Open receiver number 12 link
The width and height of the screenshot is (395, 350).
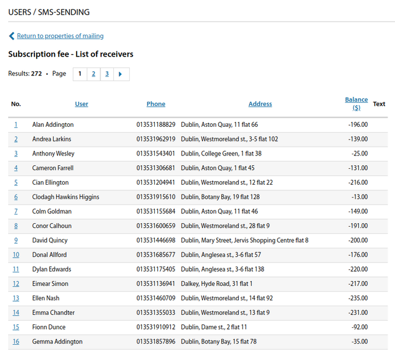point(16,284)
